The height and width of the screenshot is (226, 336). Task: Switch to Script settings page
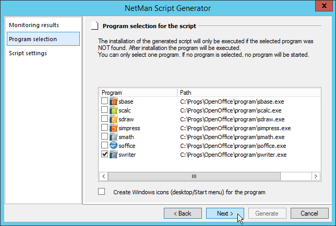(28, 53)
